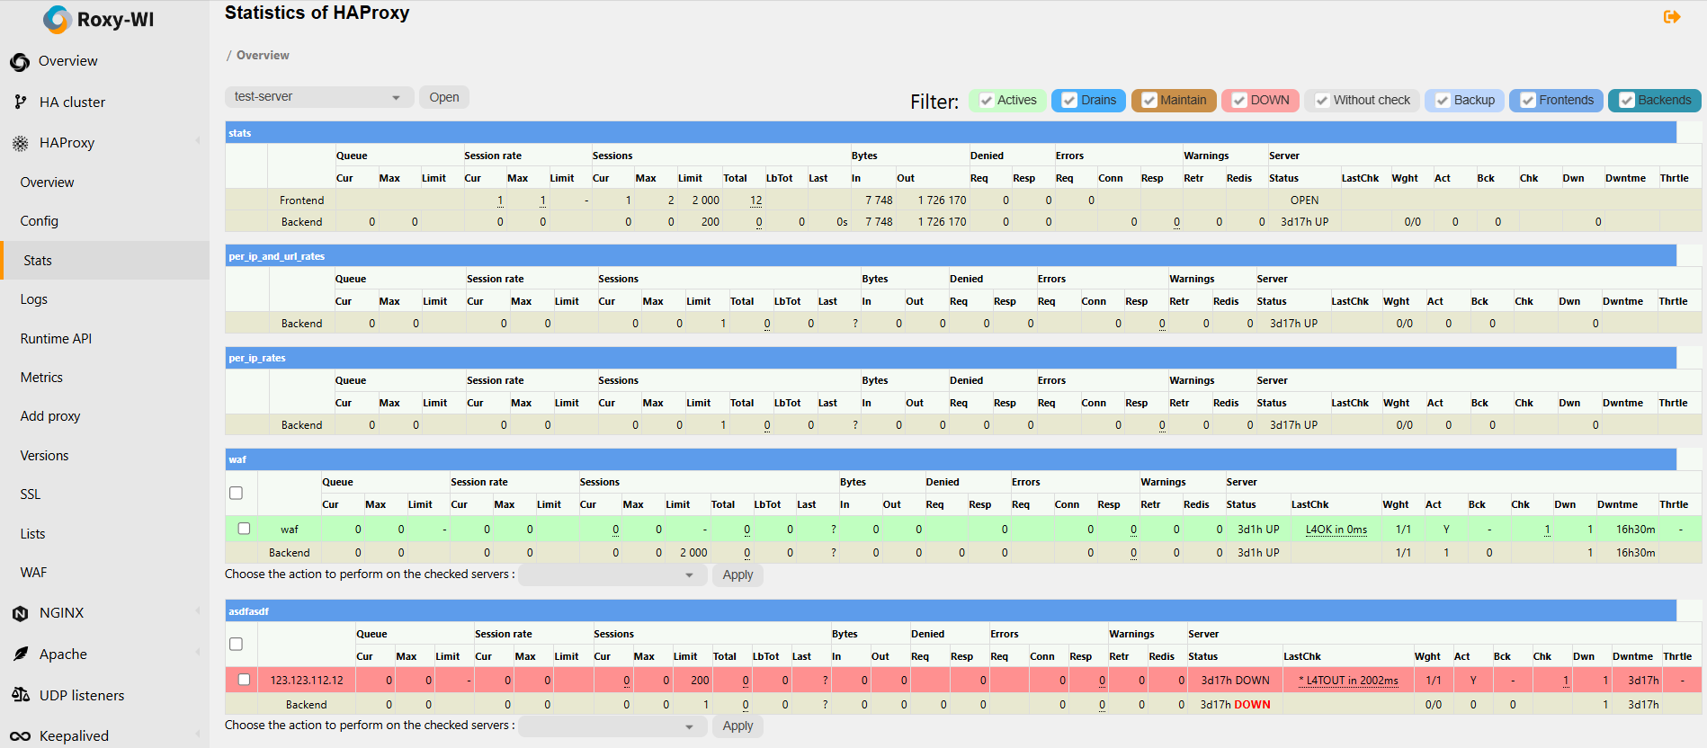Open the action dropdown under asdfasdf table
Image resolution: width=1707 pixels, height=748 pixels.
[612, 726]
